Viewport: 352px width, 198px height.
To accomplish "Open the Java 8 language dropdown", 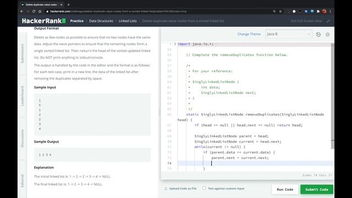I will (288, 34).
